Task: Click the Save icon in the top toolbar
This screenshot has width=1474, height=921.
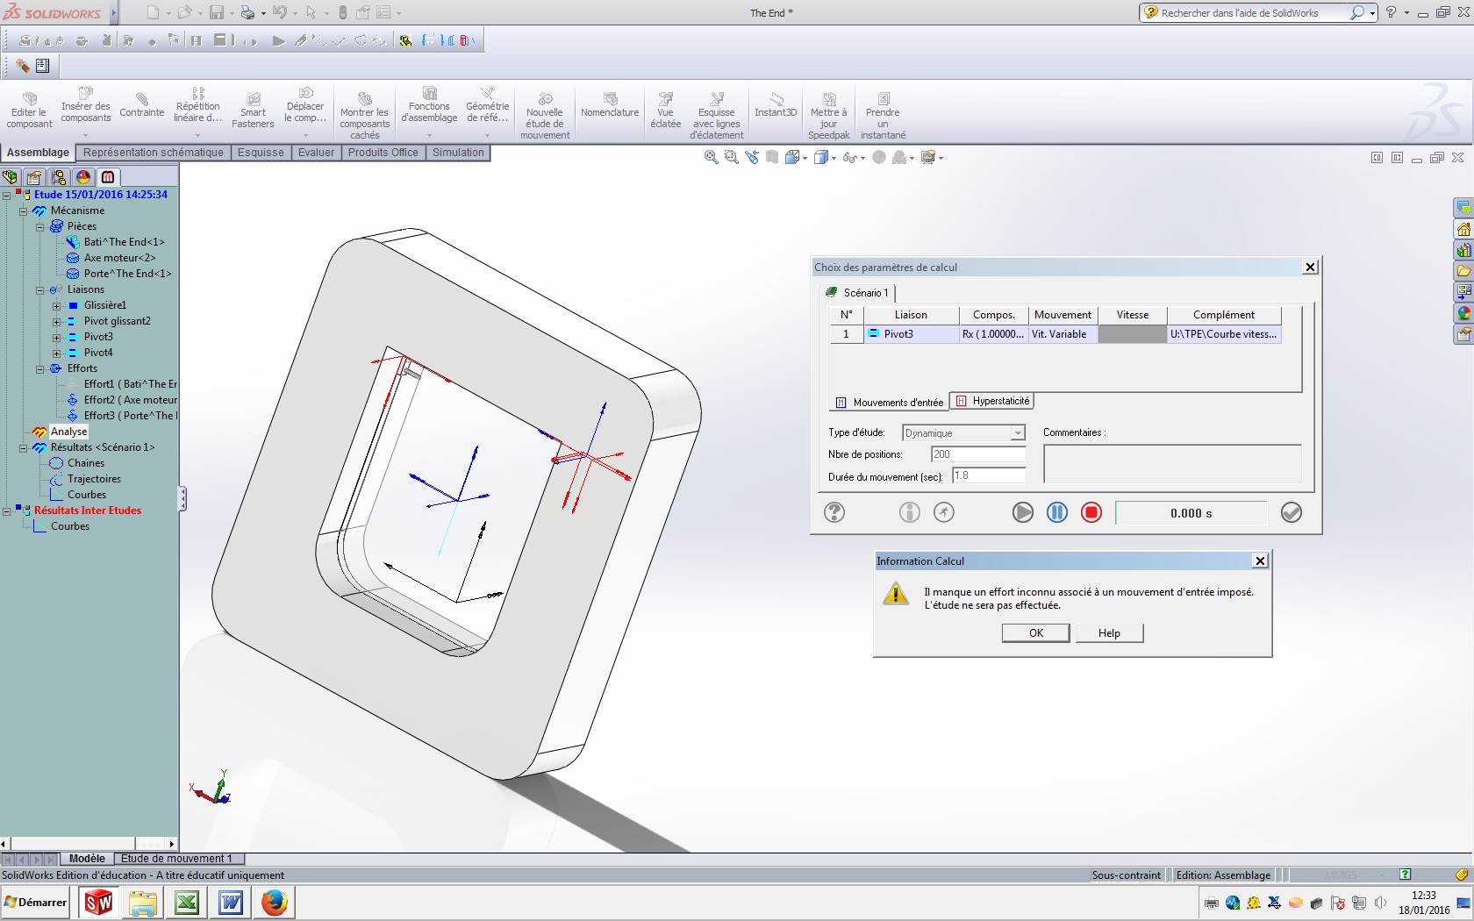Action: pos(218,12)
